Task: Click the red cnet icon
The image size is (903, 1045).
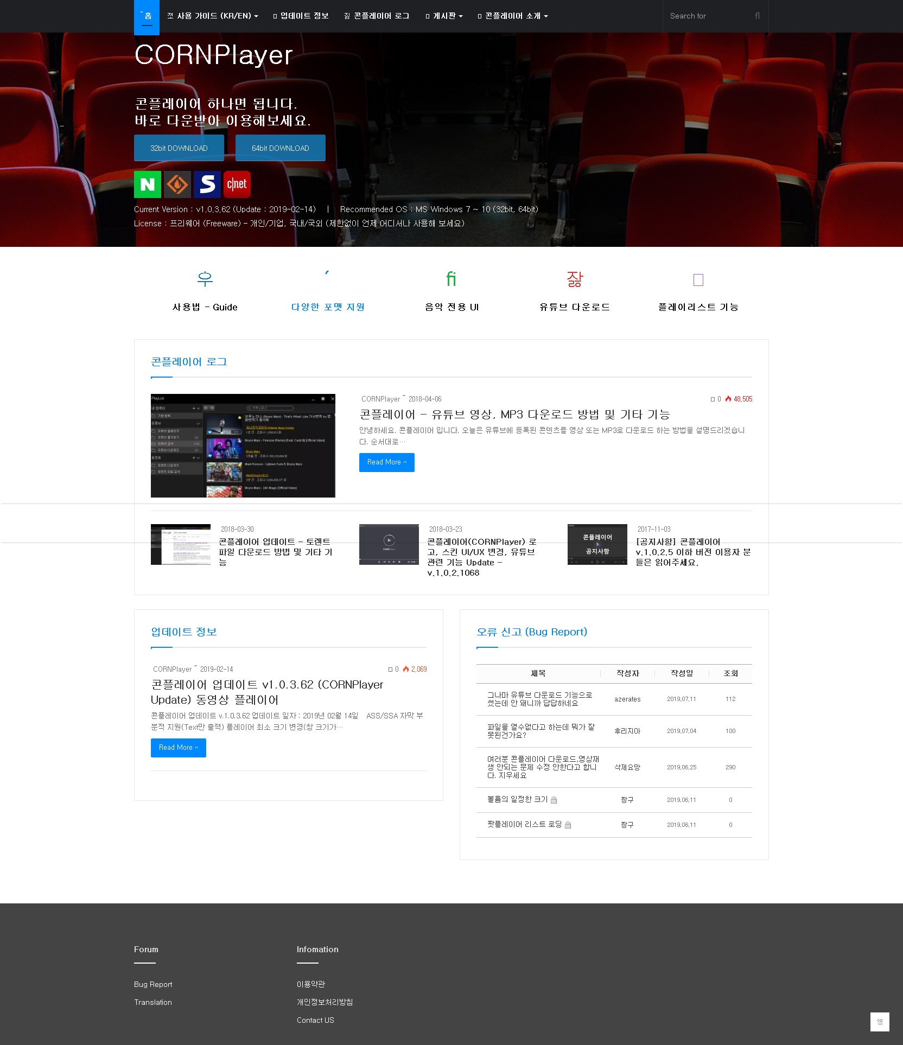Action: [237, 184]
